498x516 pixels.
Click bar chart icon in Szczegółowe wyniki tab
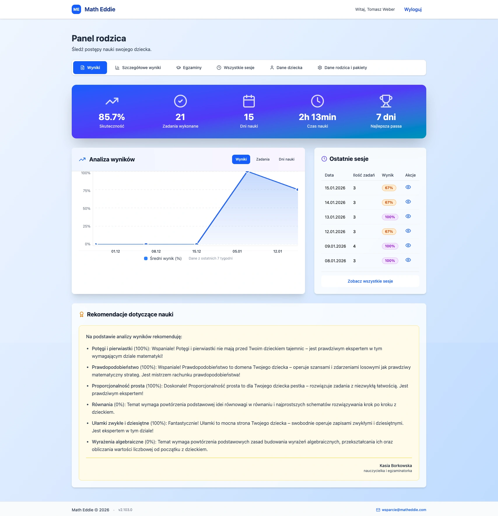pyautogui.click(x=118, y=68)
